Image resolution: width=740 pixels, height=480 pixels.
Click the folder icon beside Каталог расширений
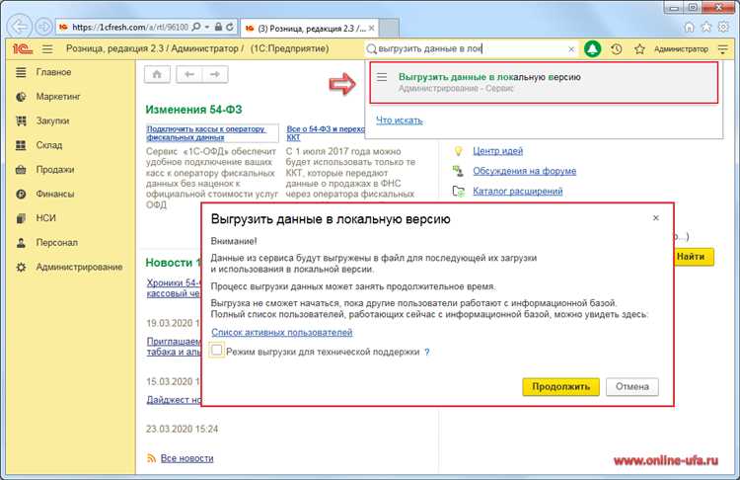coord(458,191)
